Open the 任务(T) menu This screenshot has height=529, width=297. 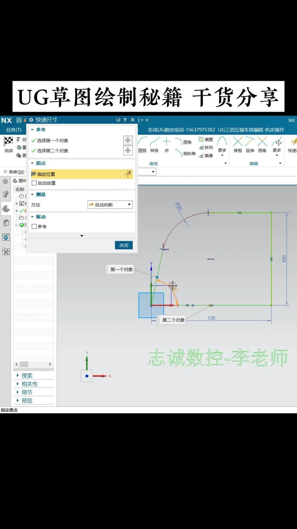14,130
